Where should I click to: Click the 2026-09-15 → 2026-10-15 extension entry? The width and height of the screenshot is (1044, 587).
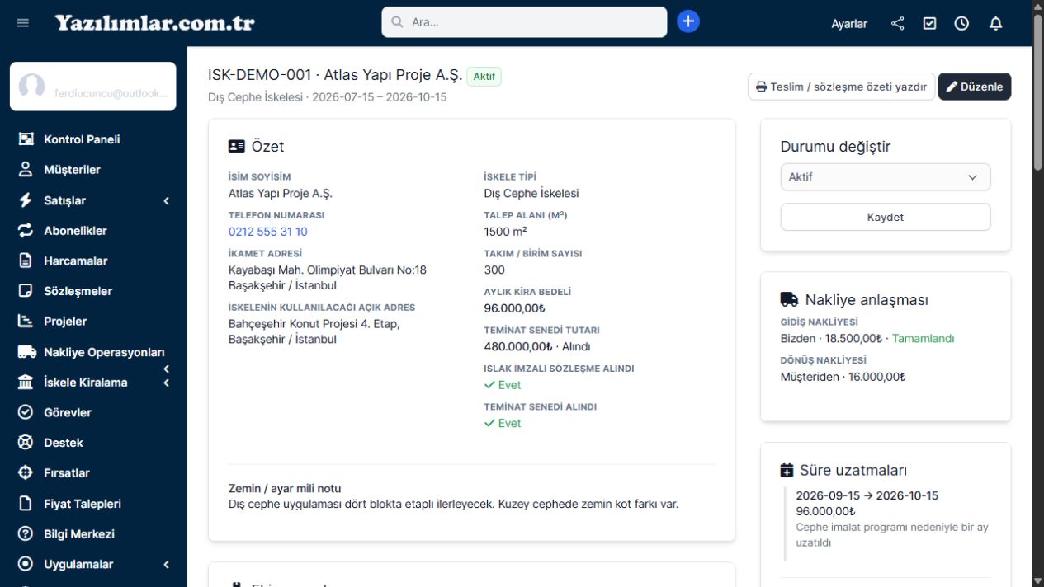click(x=867, y=495)
